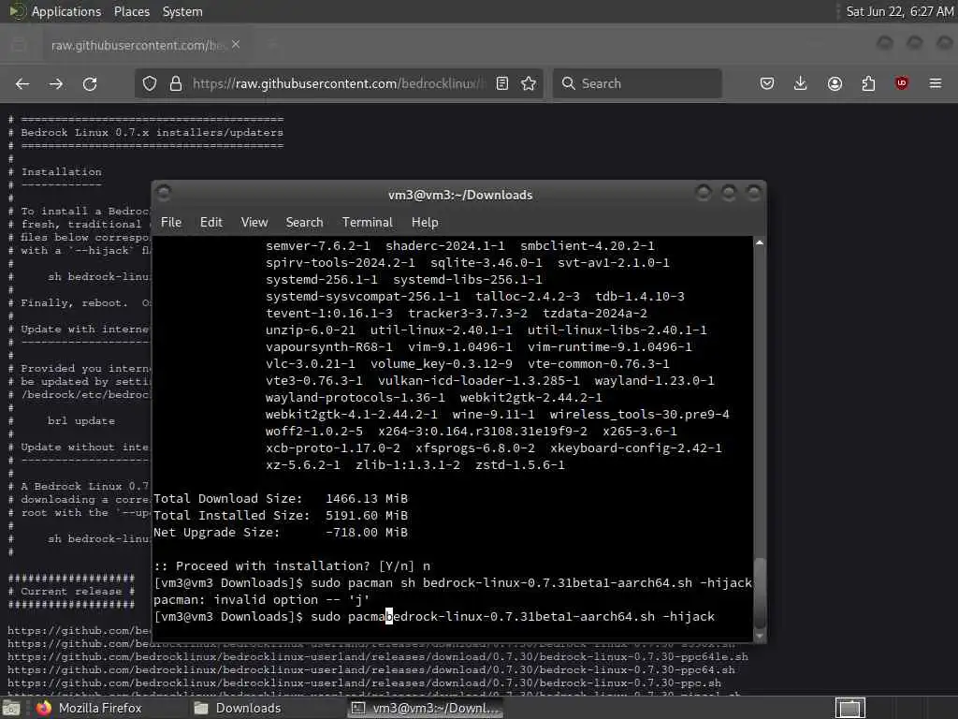Open the shield tracking protection icon
This screenshot has width=958, height=719.
coord(150,83)
